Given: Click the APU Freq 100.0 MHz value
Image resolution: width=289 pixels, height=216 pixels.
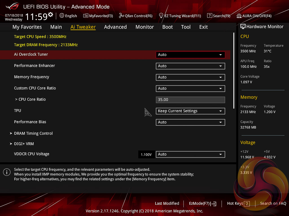Looking at the screenshot, I should coord(248,67).
